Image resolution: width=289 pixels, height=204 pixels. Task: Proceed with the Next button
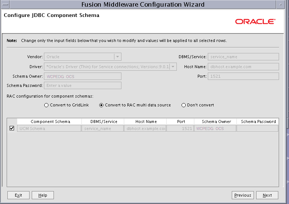(267, 195)
